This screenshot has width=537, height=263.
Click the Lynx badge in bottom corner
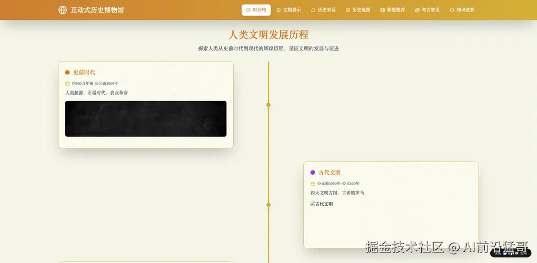point(511,254)
